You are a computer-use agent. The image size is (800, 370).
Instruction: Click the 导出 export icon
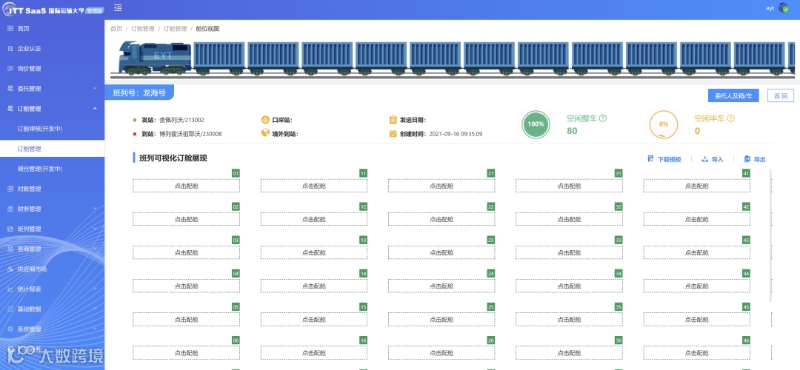point(747,159)
